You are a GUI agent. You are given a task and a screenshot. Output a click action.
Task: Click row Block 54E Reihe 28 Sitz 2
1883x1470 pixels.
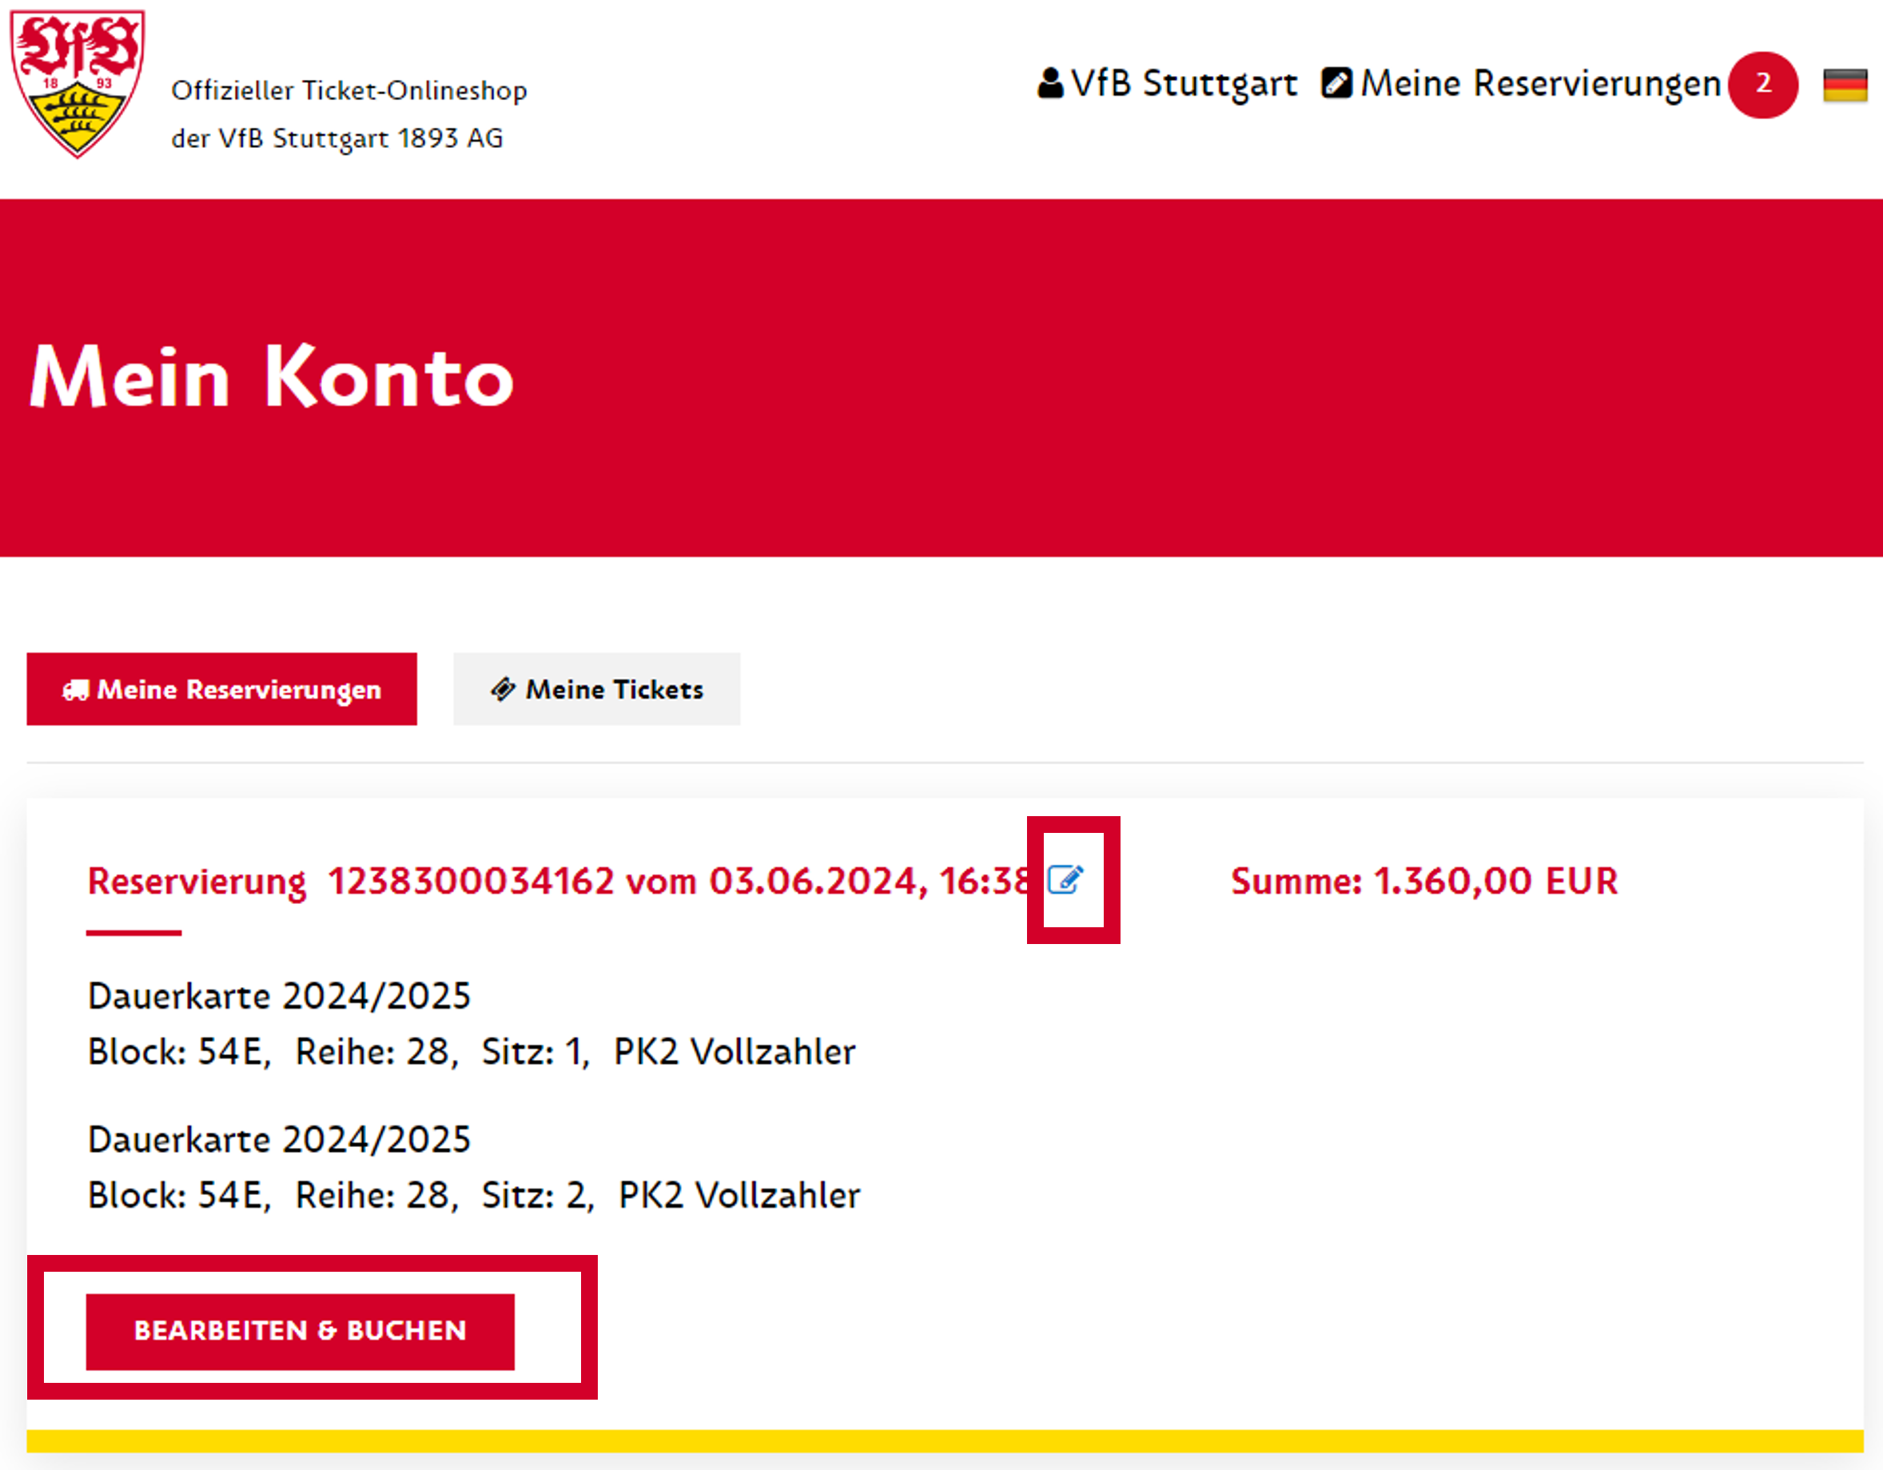[x=474, y=1195]
